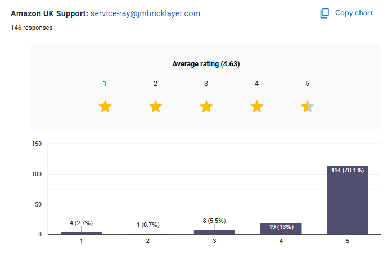
Task: Click the number 5 above the stars
Action: click(307, 84)
